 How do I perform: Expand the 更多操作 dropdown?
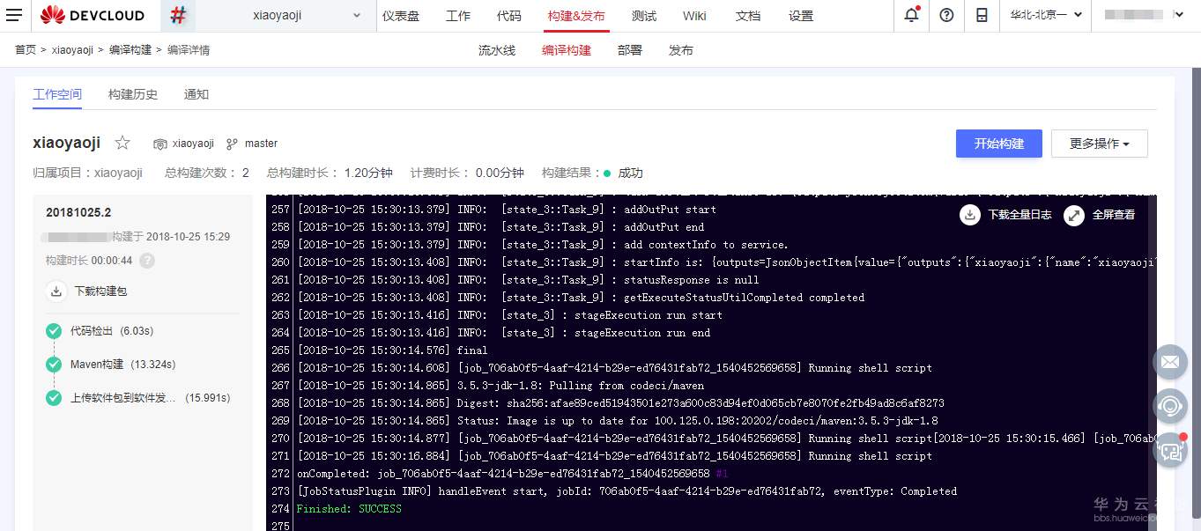click(1099, 144)
